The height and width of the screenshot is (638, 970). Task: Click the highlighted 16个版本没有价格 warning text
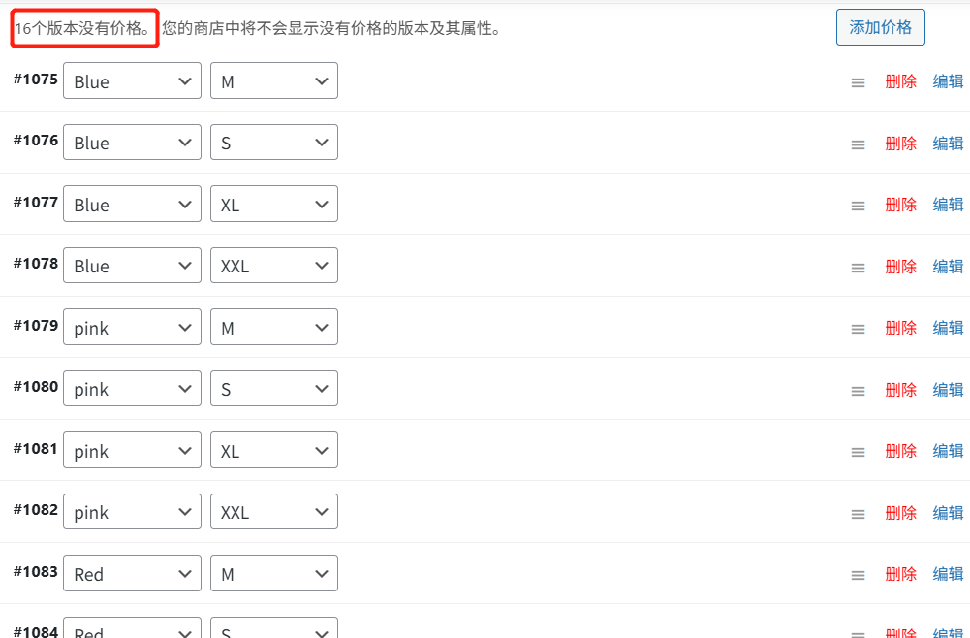82,28
